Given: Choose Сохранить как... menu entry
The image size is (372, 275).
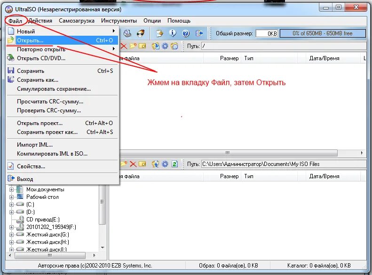Looking at the screenshot, I should tap(62, 80).
